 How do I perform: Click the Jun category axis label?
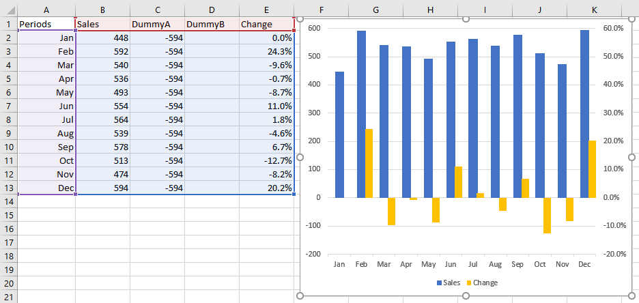[x=451, y=264]
